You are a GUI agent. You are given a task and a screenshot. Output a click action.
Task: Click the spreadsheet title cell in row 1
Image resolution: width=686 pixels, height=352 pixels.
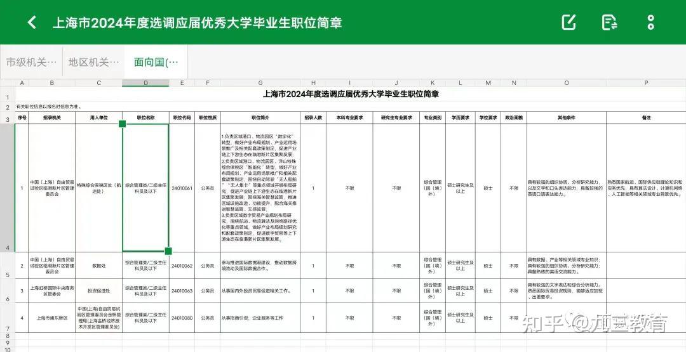[351, 95]
